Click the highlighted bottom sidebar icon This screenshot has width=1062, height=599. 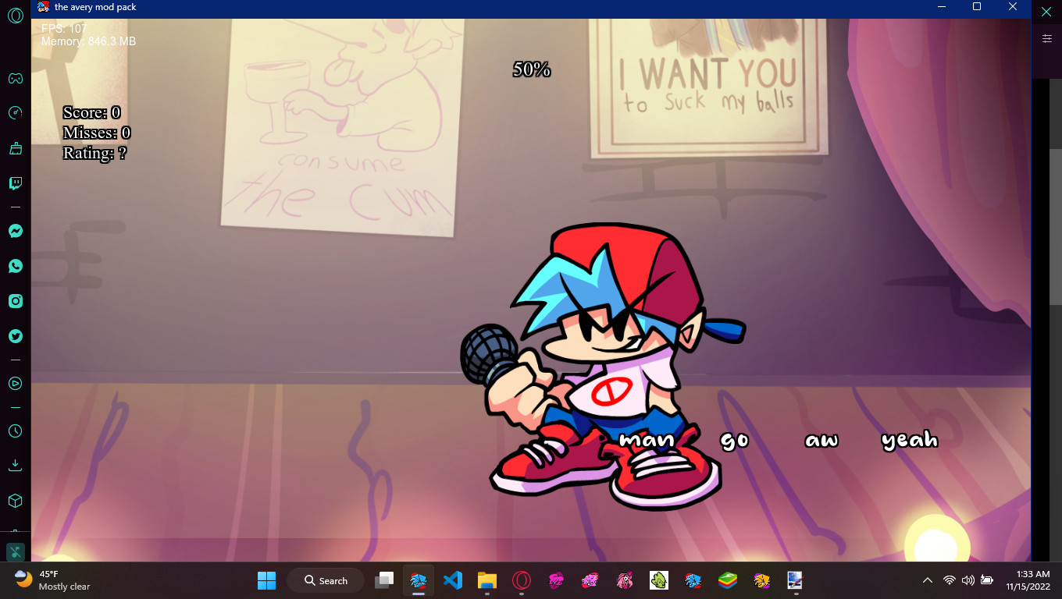point(15,551)
